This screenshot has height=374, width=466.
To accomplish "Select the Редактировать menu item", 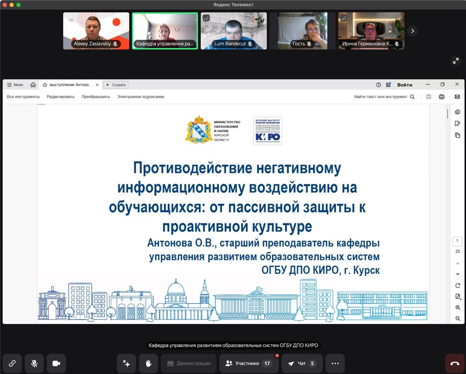I will pos(60,97).
